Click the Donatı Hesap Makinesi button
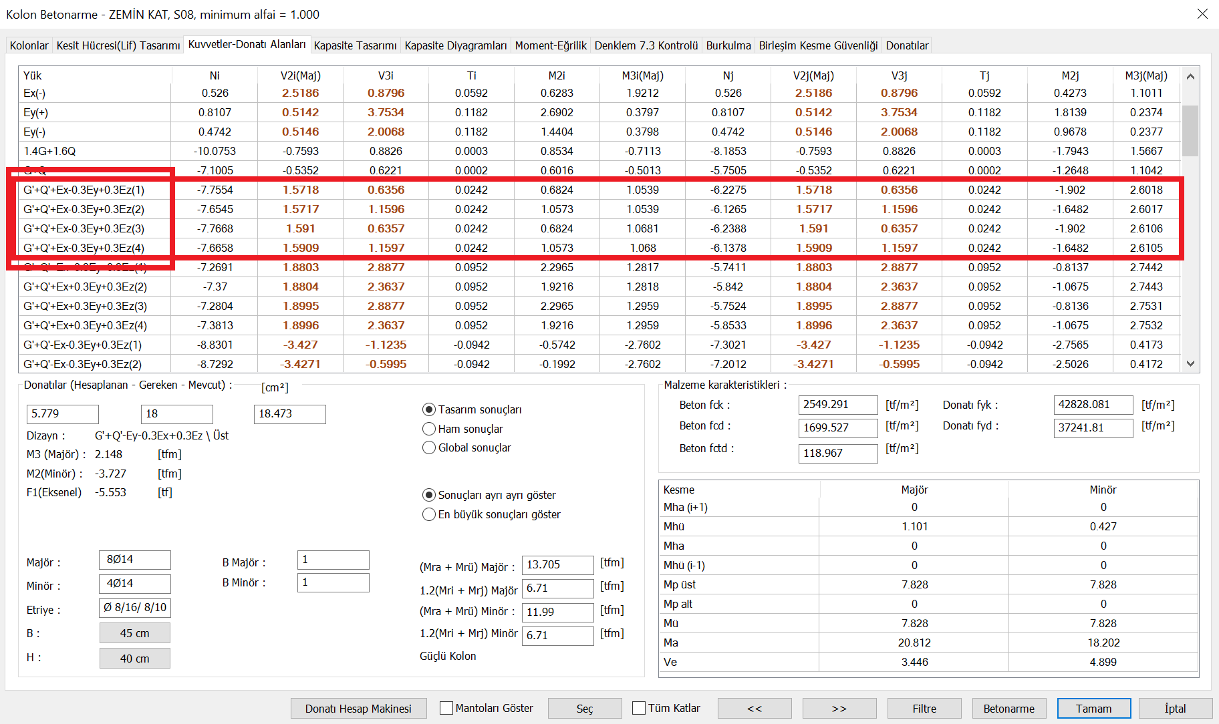1219x724 pixels. [358, 709]
